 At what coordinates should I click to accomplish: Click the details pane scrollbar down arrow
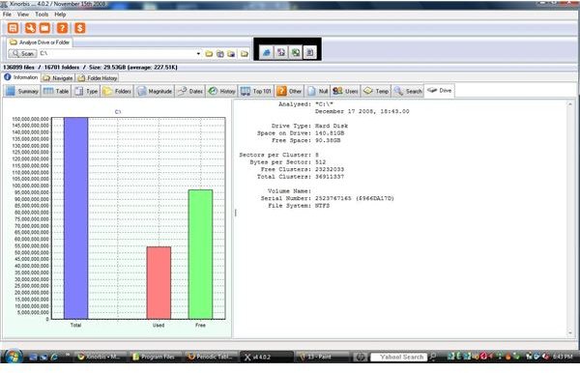570,332
